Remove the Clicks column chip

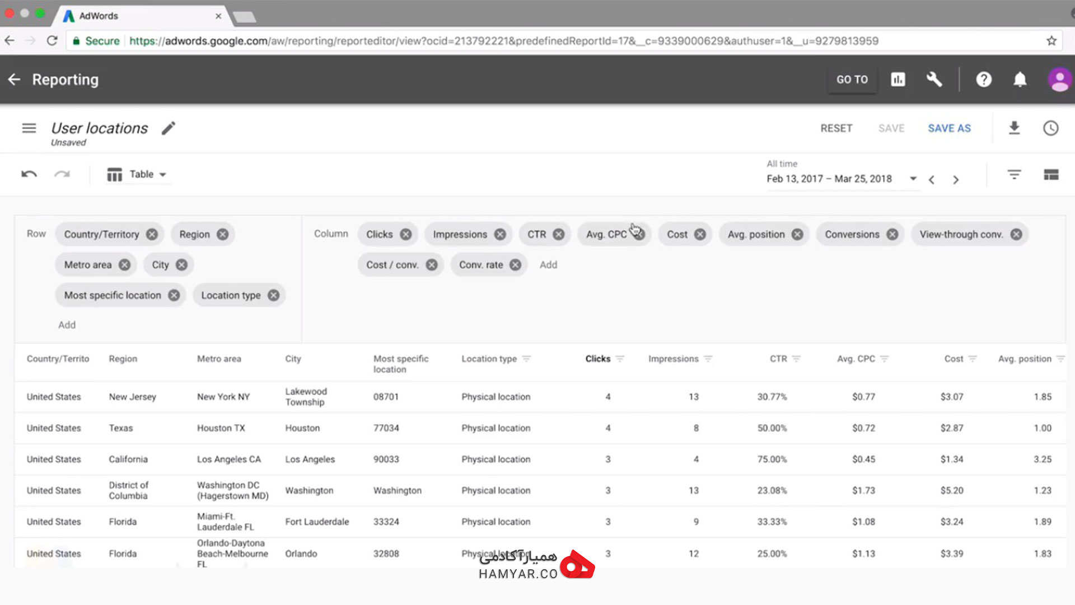[x=406, y=234]
